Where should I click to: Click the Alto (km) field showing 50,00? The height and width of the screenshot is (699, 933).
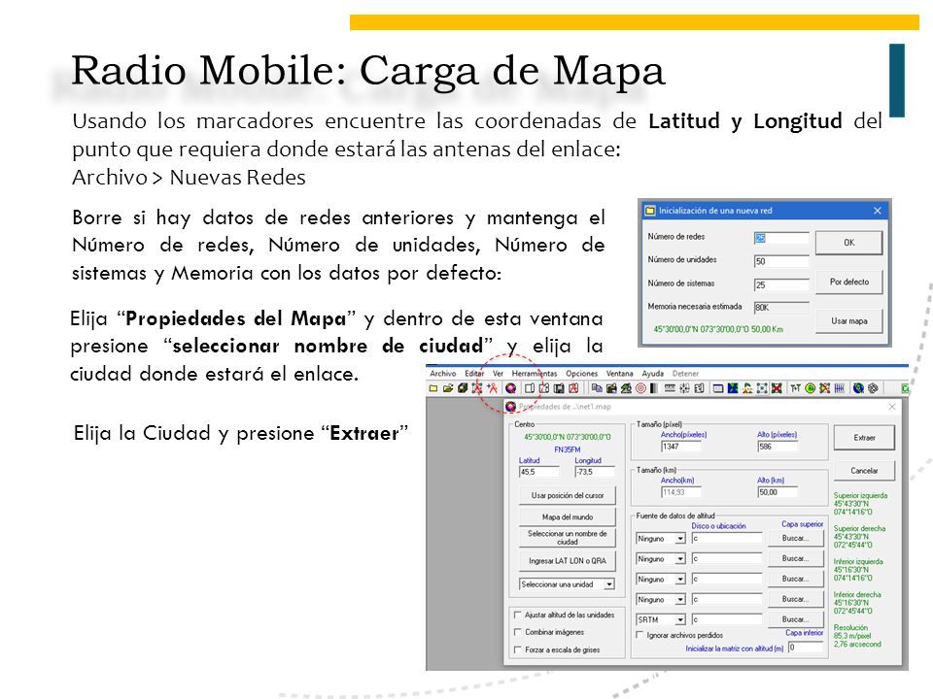tap(777, 492)
